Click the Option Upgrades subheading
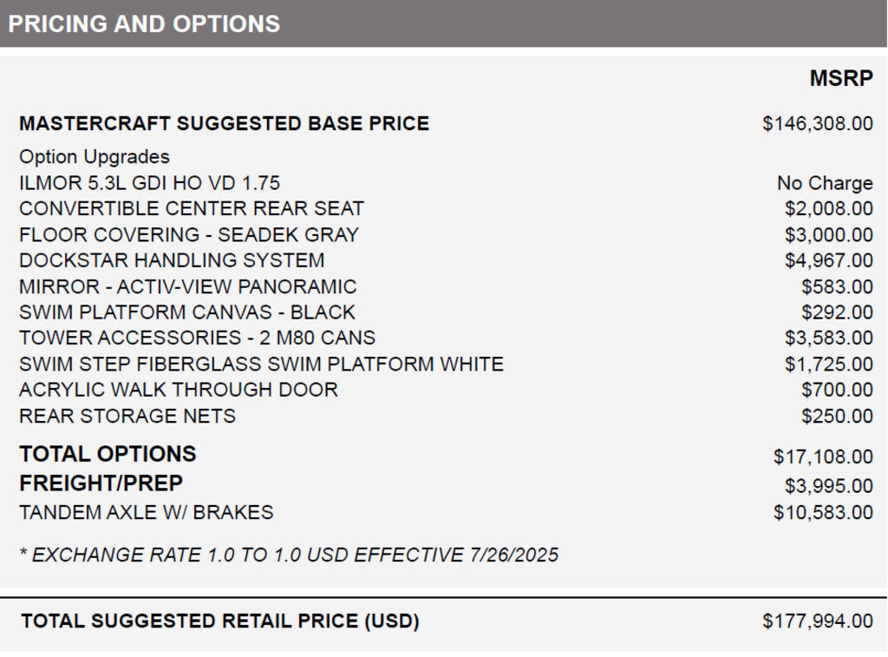 click(x=95, y=157)
